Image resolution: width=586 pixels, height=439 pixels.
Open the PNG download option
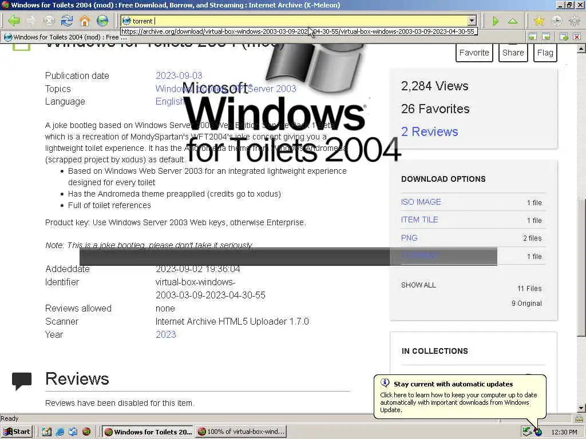point(409,238)
